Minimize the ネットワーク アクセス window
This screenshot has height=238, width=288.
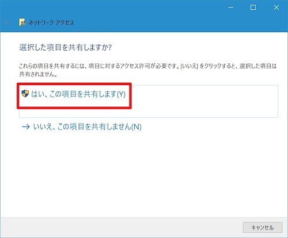230,7
